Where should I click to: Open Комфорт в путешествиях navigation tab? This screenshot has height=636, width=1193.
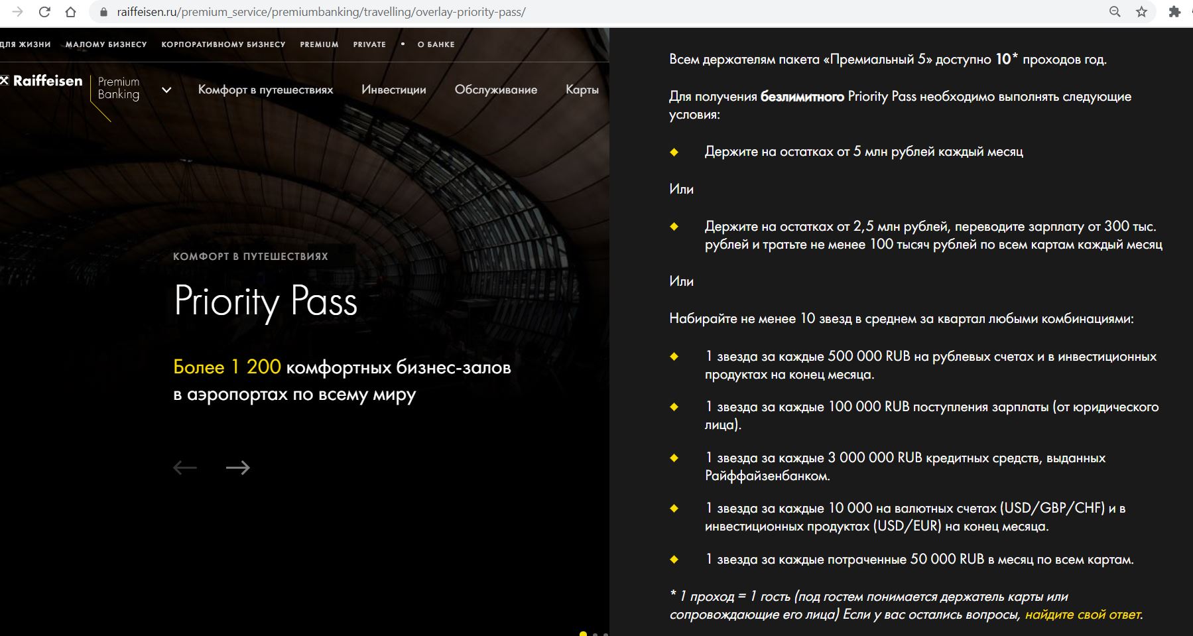(x=265, y=90)
